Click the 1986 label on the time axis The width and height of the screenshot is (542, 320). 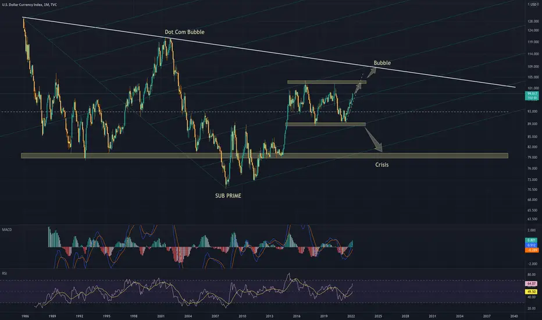click(x=25, y=316)
